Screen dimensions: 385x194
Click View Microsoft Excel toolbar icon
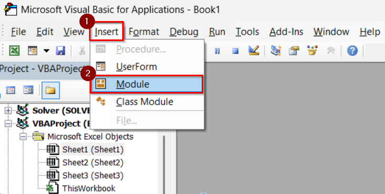click(x=14, y=50)
